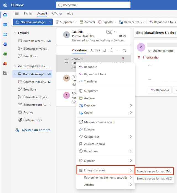Click Répondre à tous in toolbar
The width and height of the screenshot is (177, 193).
pyautogui.click(x=163, y=22)
